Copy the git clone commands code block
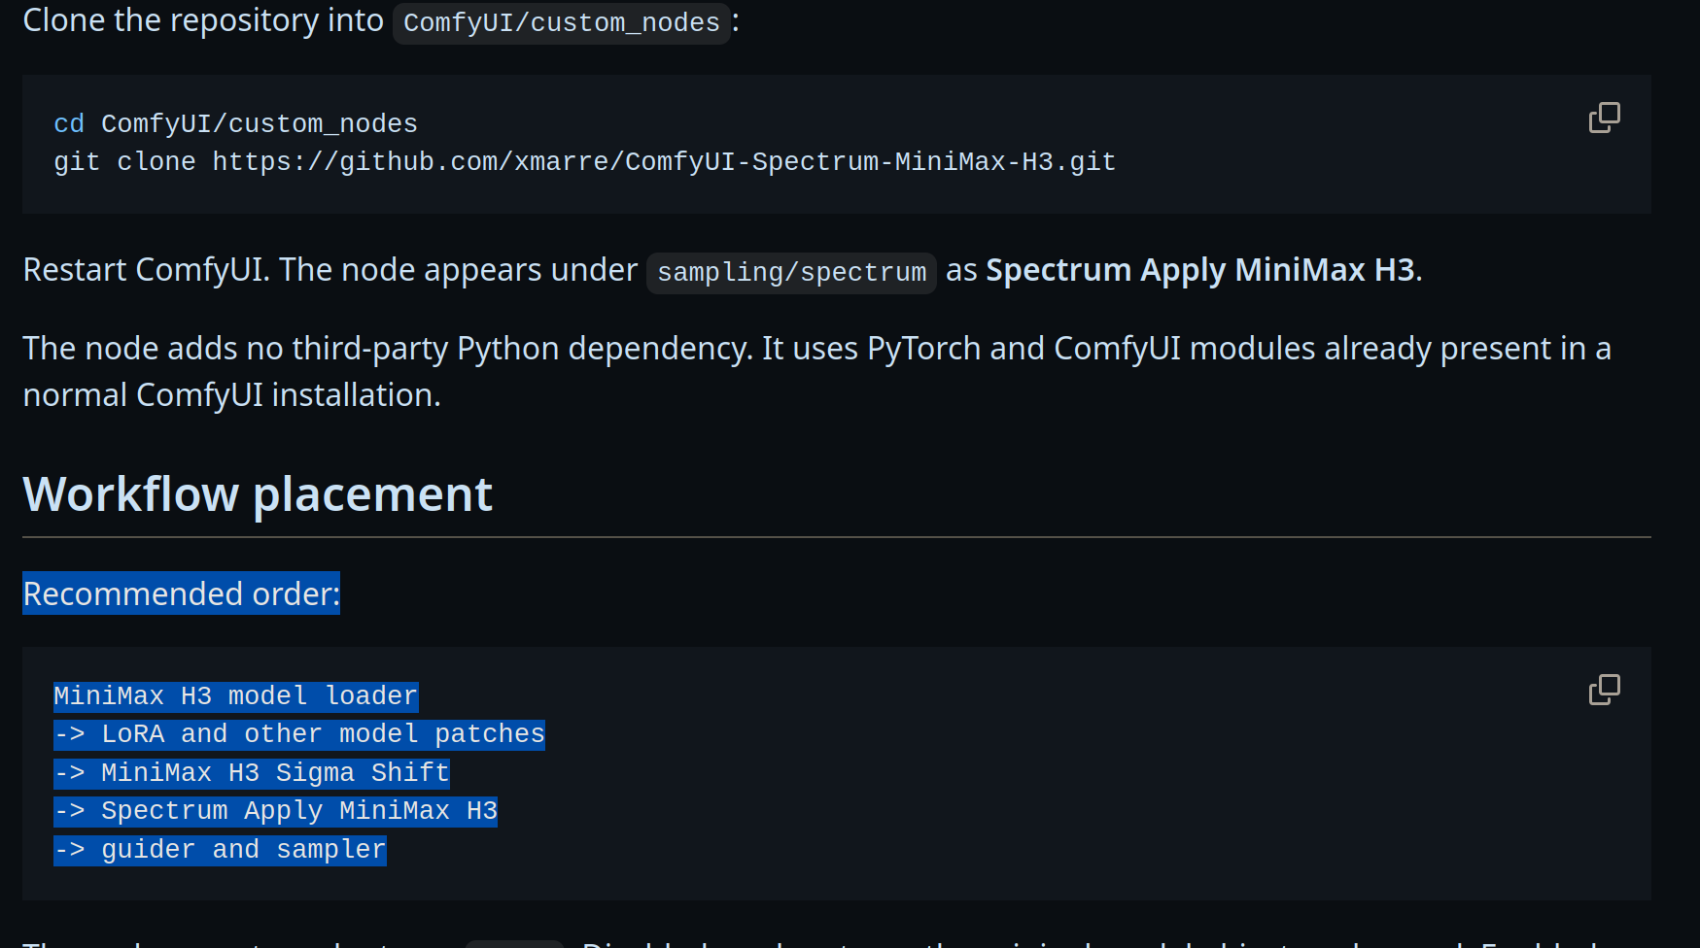Screen dimensions: 1700x948 pos(1604,118)
